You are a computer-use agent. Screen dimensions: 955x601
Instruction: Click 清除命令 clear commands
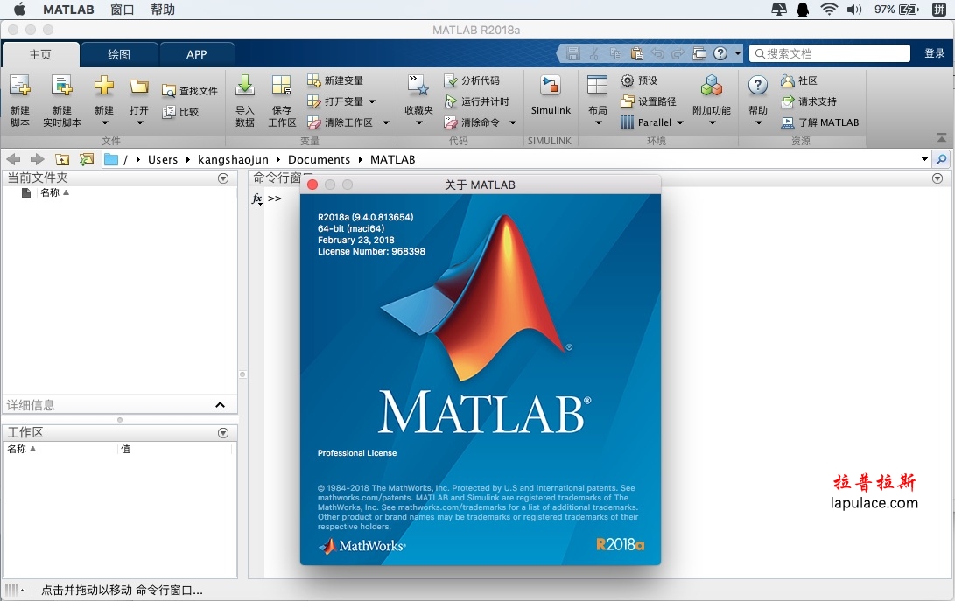(472, 122)
